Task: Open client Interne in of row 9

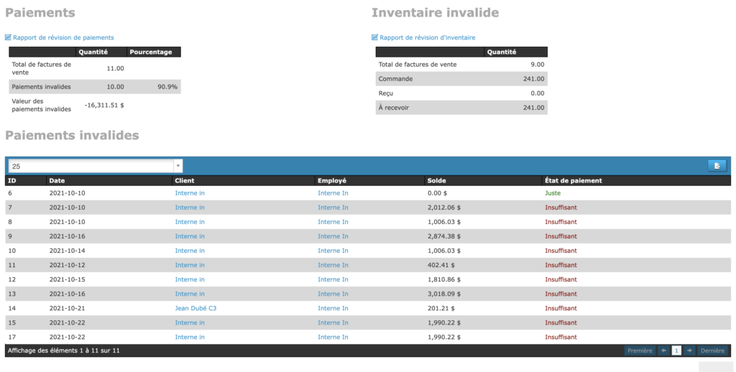Action: tap(190, 236)
